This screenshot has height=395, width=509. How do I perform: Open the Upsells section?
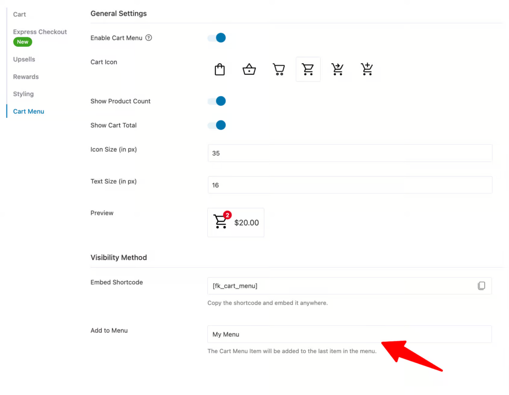point(24,59)
